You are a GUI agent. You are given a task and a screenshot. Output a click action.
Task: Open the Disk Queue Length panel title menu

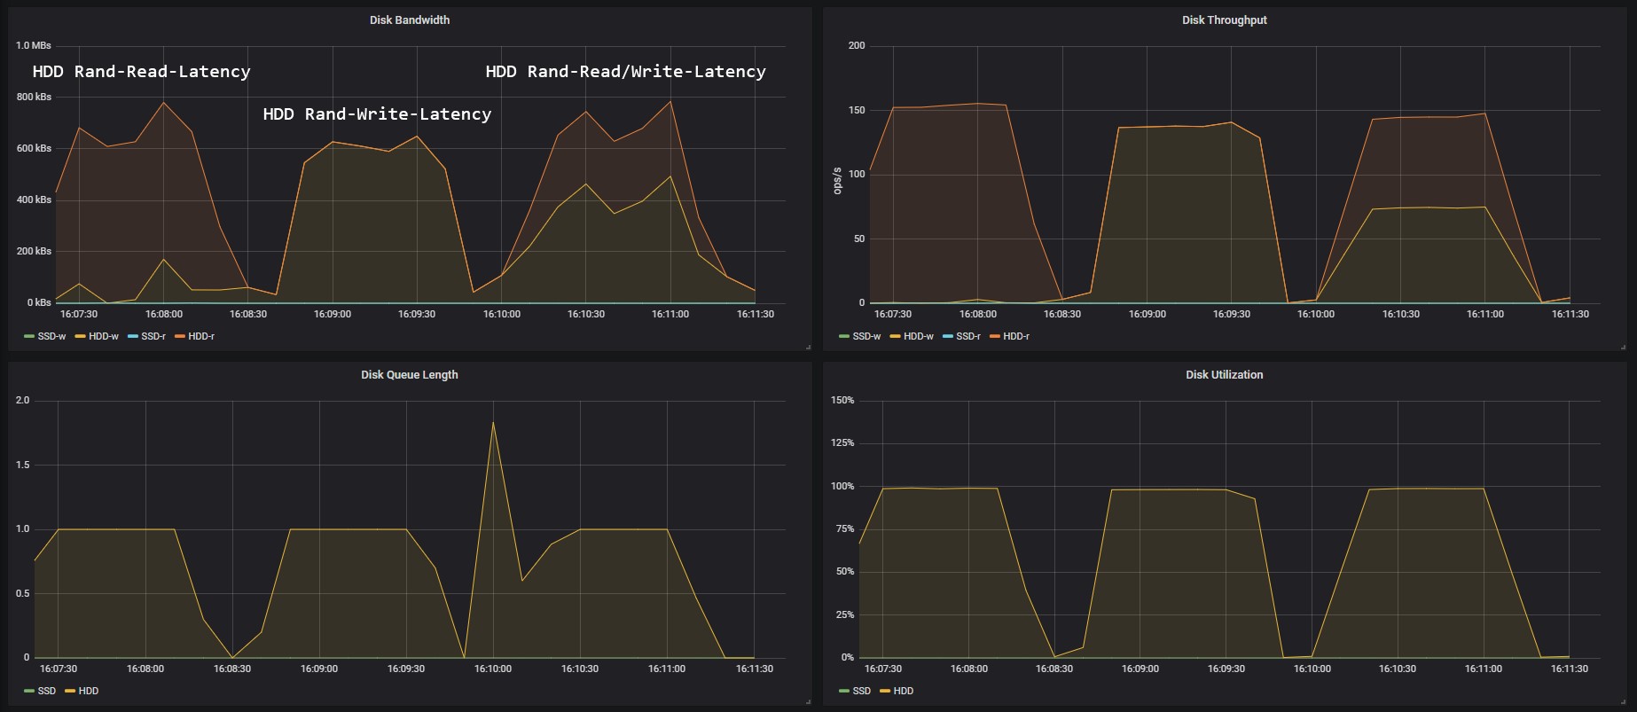pos(409,375)
